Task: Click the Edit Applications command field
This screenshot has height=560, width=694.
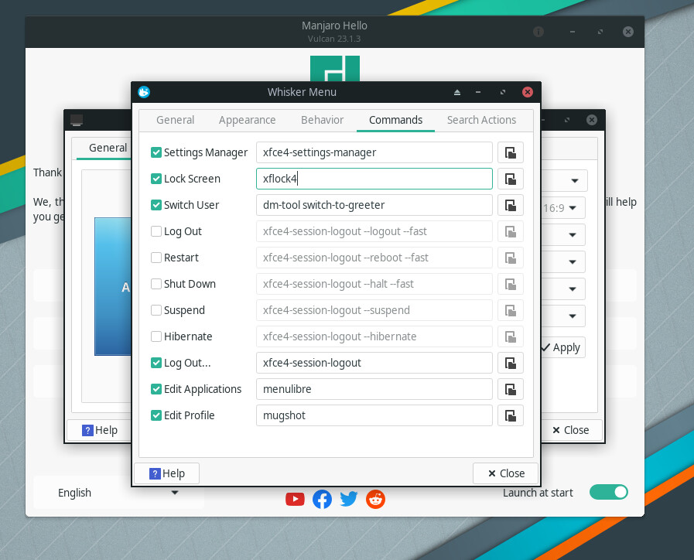Action: pyautogui.click(x=374, y=389)
